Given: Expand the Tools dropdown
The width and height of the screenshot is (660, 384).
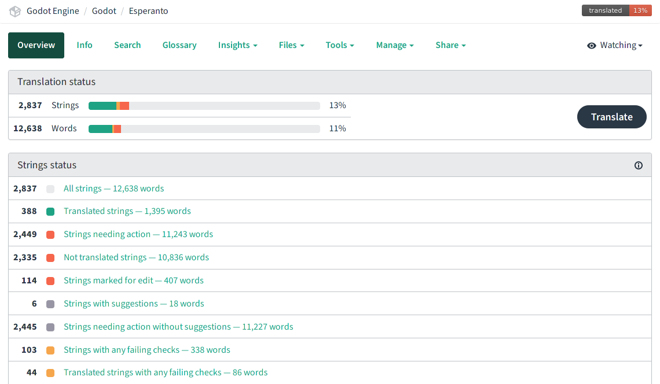Looking at the screenshot, I should (x=340, y=45).
